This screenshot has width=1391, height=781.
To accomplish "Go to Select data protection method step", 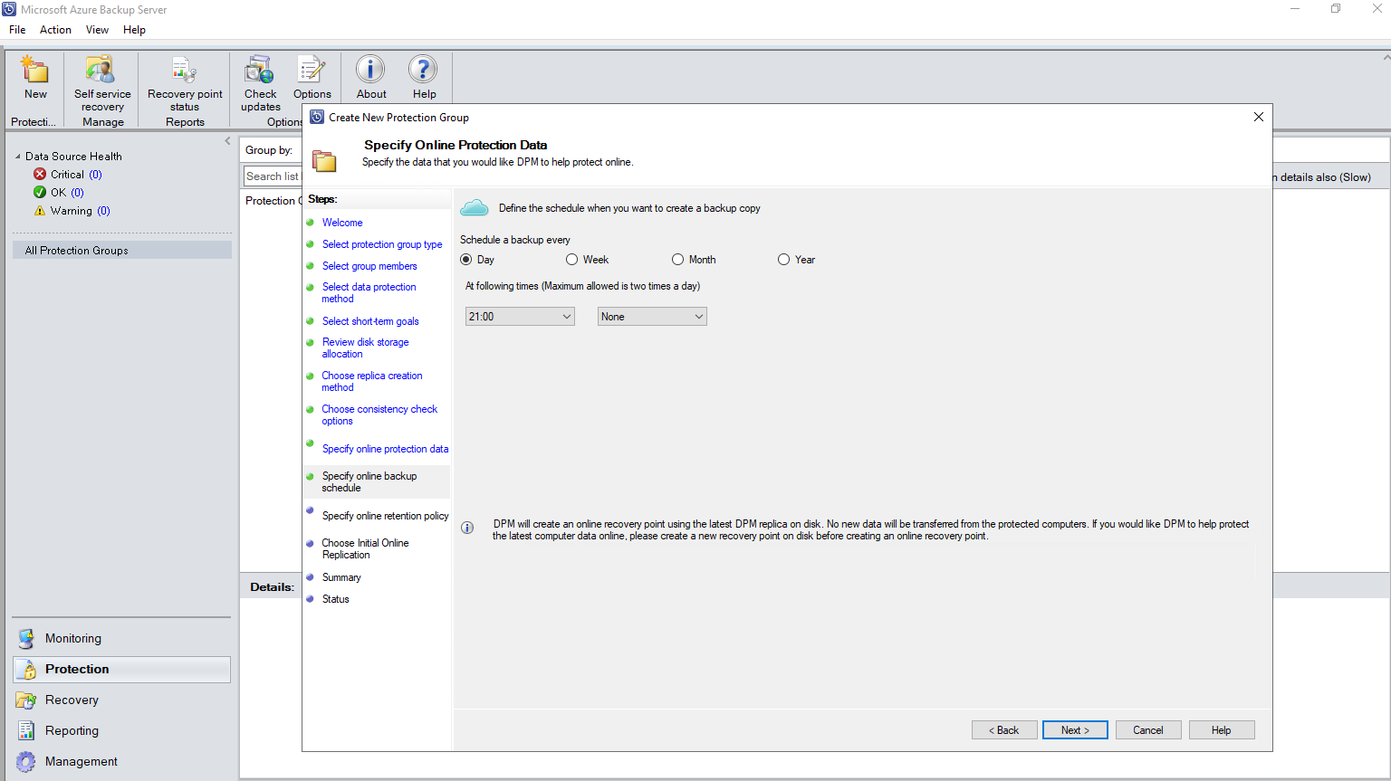I will tap(369, 292).
